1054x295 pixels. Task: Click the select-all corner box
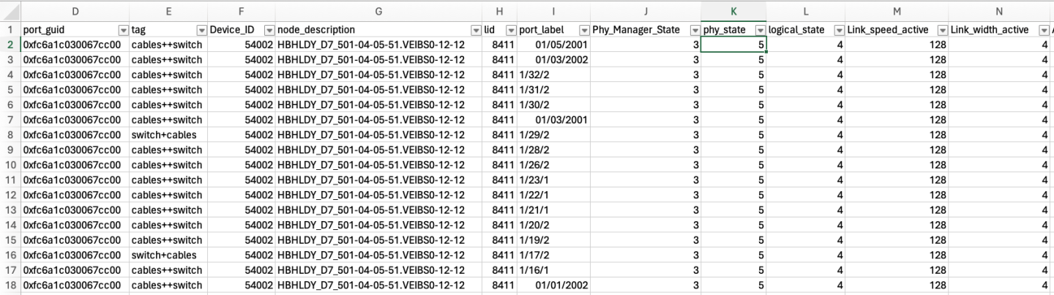point(10,11)
